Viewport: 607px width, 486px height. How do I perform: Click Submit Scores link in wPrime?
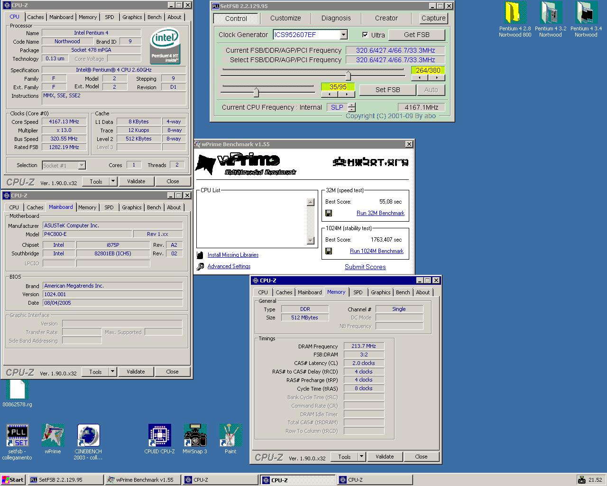[365, 267]
